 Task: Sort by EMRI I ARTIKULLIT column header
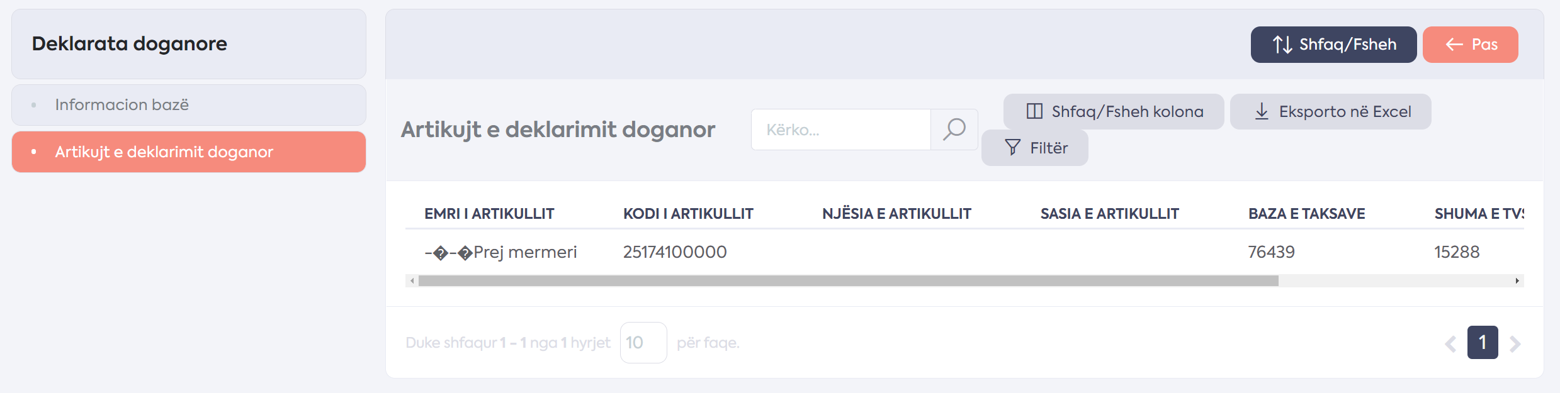[x=489, y=214]
